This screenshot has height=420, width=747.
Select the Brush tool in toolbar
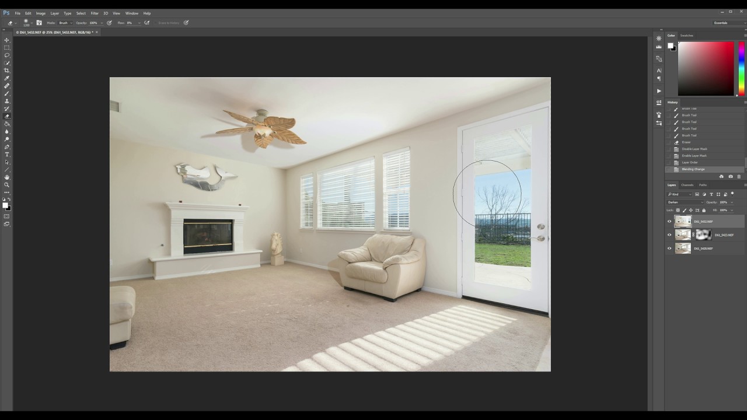pyautogui.click(x=6, y=93)
